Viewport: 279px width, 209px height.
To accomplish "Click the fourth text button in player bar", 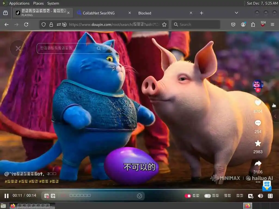I will click(x=240, y=196).
